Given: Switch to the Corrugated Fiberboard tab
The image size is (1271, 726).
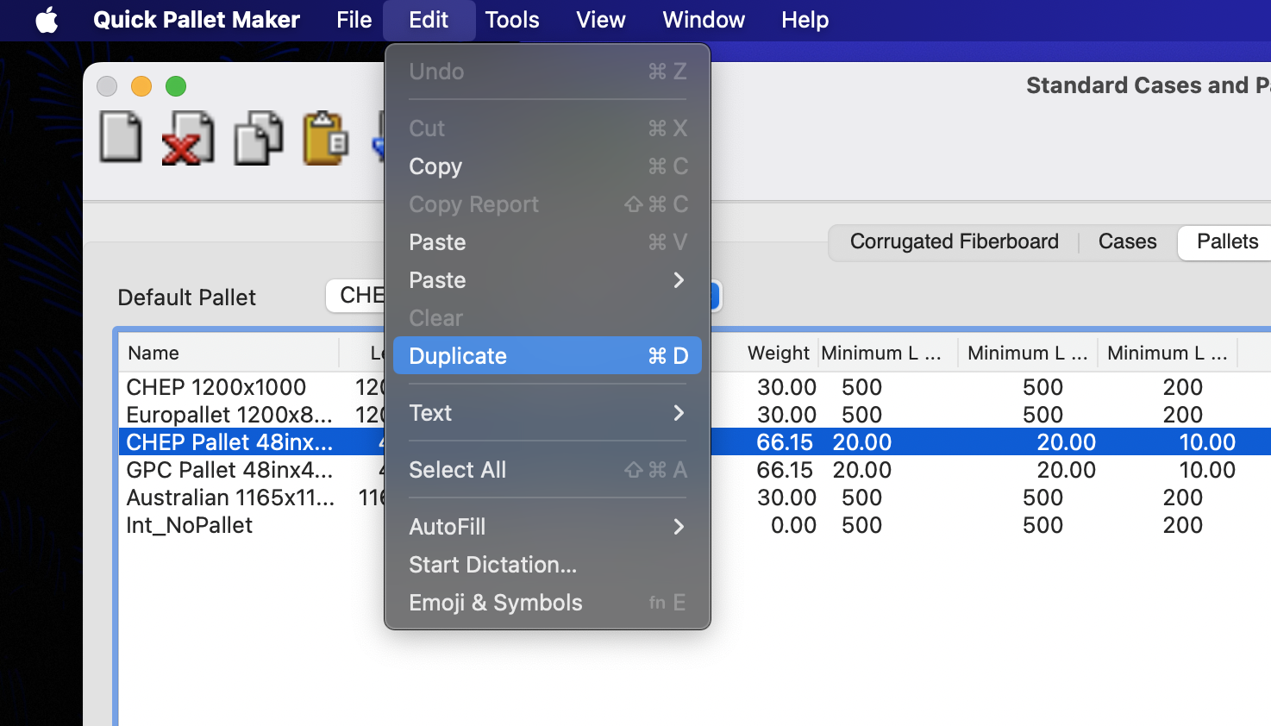Looking at the screenshot, I should tap(955, 241).
